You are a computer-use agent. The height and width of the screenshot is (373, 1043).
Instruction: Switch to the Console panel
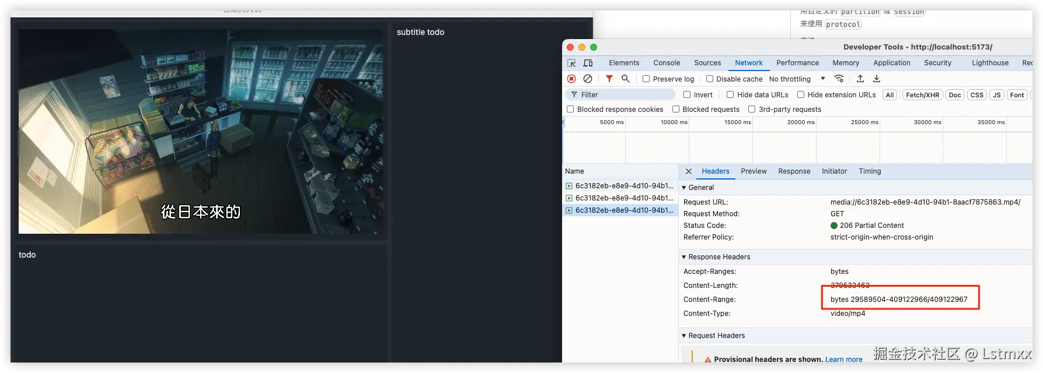tap(667, 63)
